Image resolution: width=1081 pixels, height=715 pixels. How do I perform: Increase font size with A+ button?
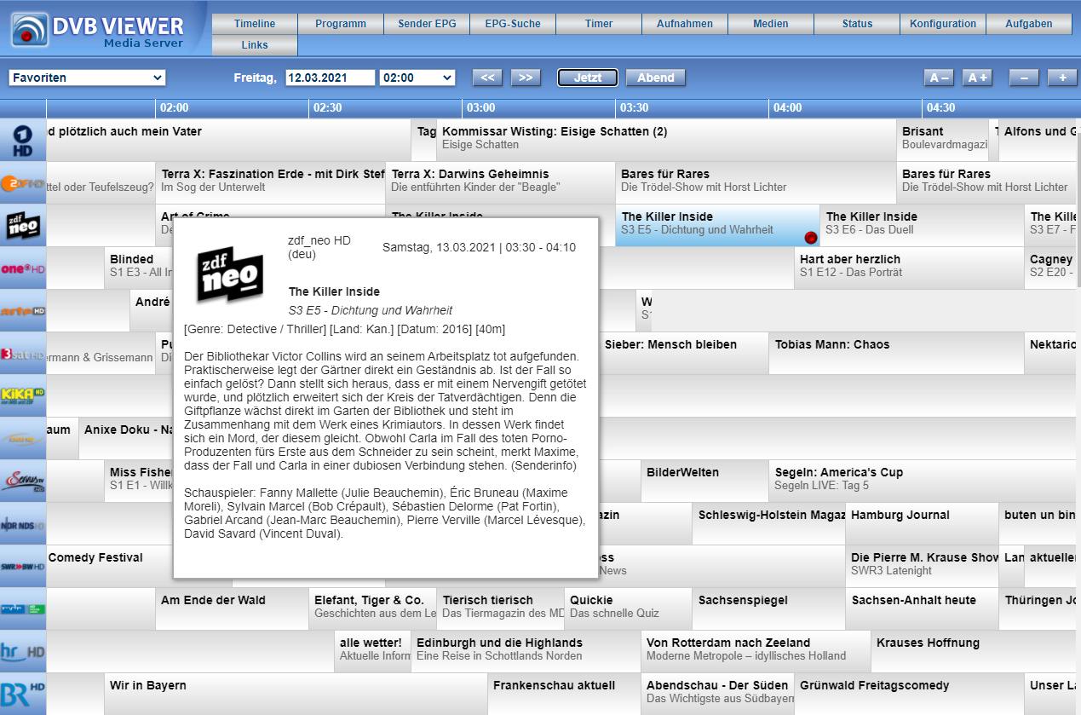coord(977,78)
